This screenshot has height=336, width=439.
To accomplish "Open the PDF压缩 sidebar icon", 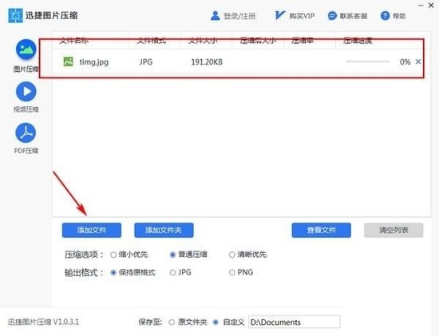I will click(26, 132).
